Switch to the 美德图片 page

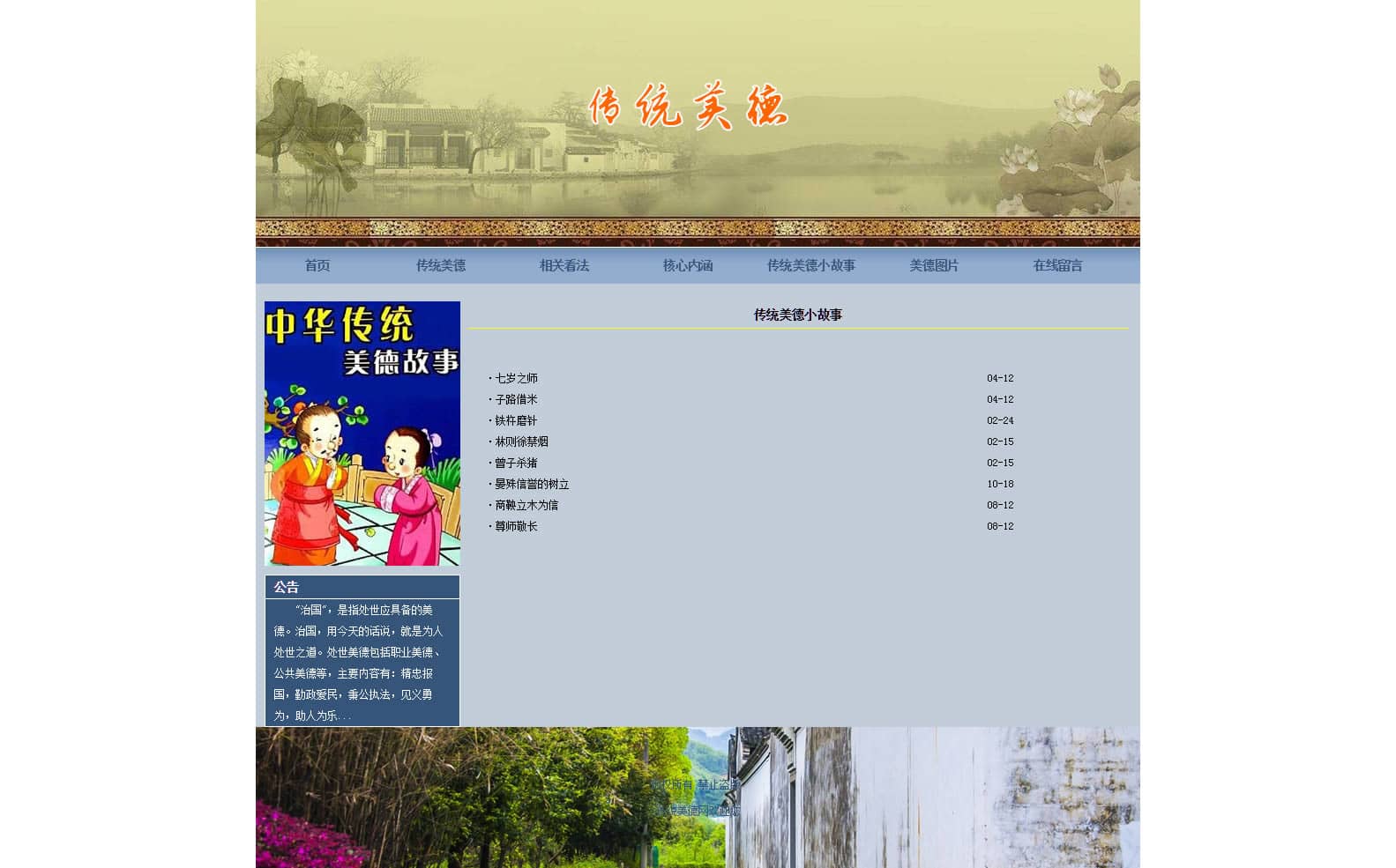tap(934, 265)
